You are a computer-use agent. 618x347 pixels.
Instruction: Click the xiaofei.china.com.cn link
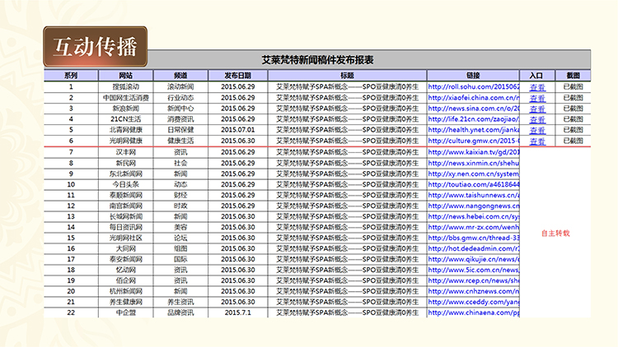pos(474,97)
